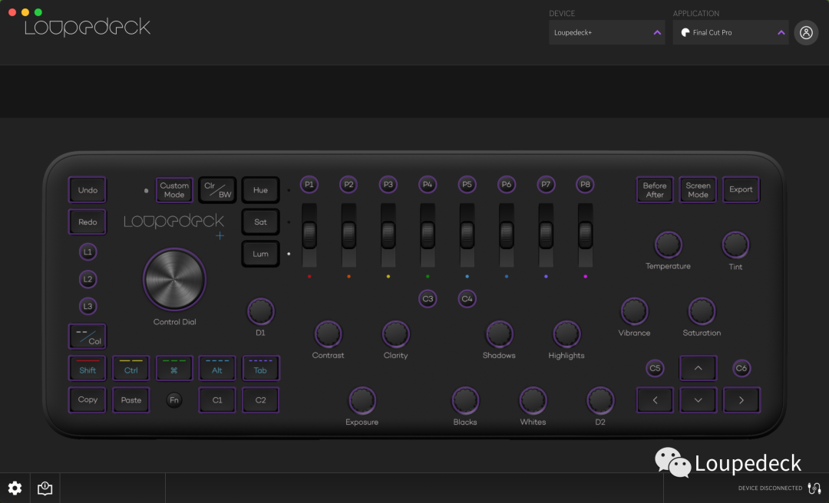Select the large Control Dial

click(174, 280)
